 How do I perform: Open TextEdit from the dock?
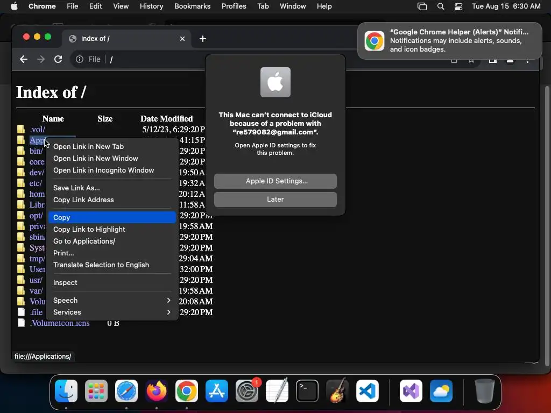tap(277, 391)
